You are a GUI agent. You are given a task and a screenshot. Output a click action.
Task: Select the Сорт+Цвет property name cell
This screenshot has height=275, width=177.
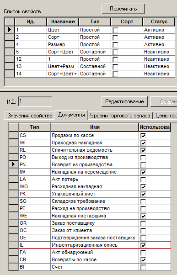[x=63, y=52]
